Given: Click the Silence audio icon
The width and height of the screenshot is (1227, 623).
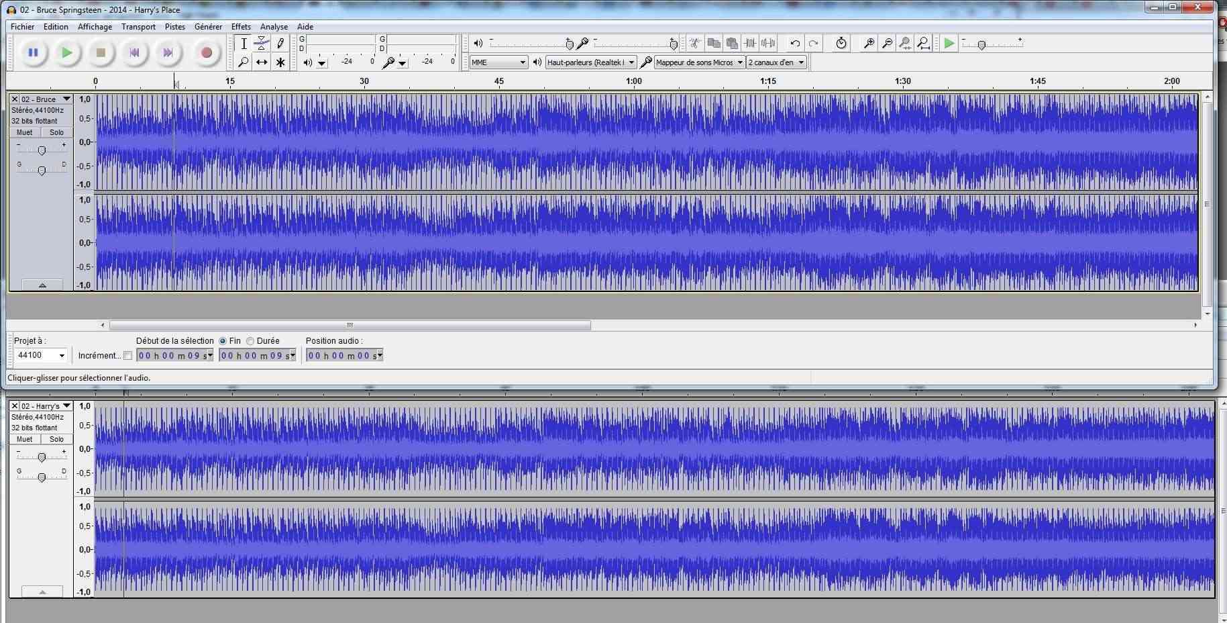Looking at the screenshot, I should (x=768, y=43).
